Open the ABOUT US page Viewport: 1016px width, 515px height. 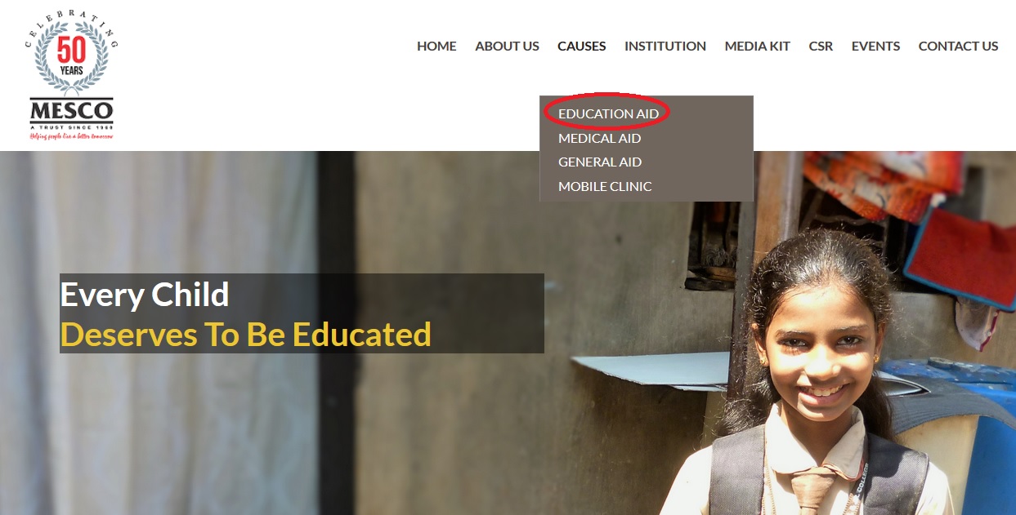coord(507,47)
